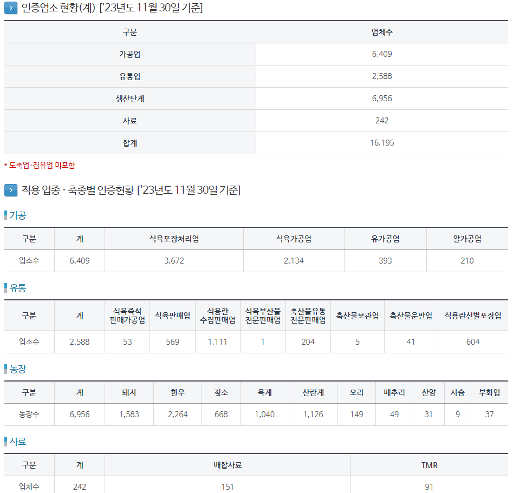Click the arrow icon beside 적용 업종·축종별 인증현황

click(x=11, y=190)
